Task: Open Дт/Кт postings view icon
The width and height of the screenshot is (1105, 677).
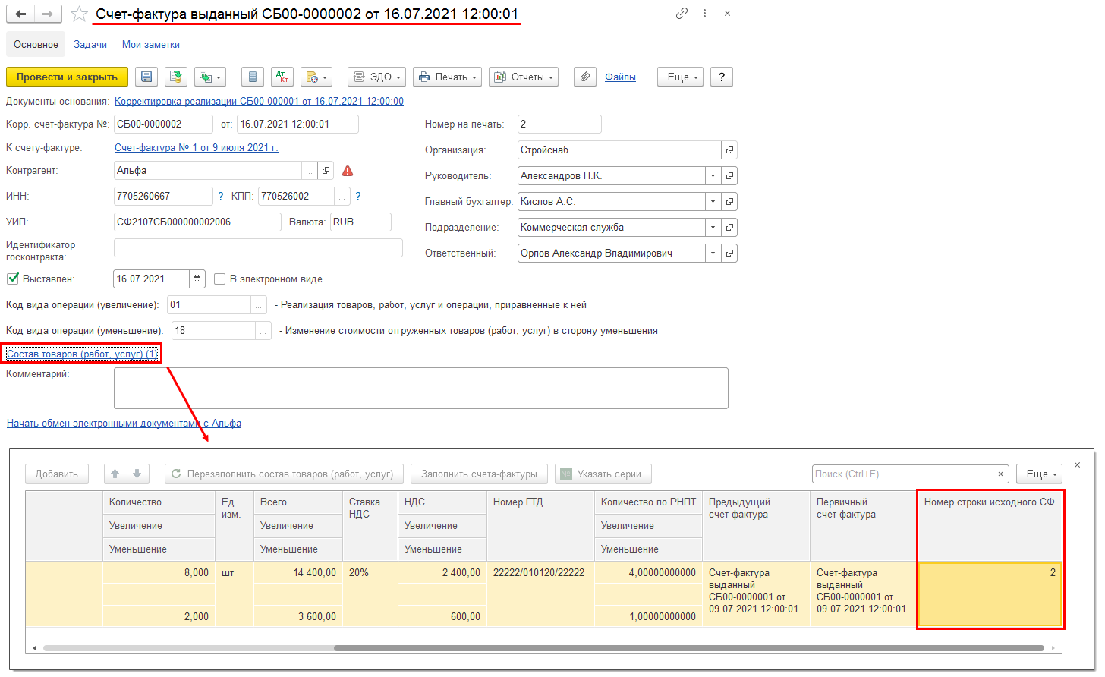Action: coord(282,77)
